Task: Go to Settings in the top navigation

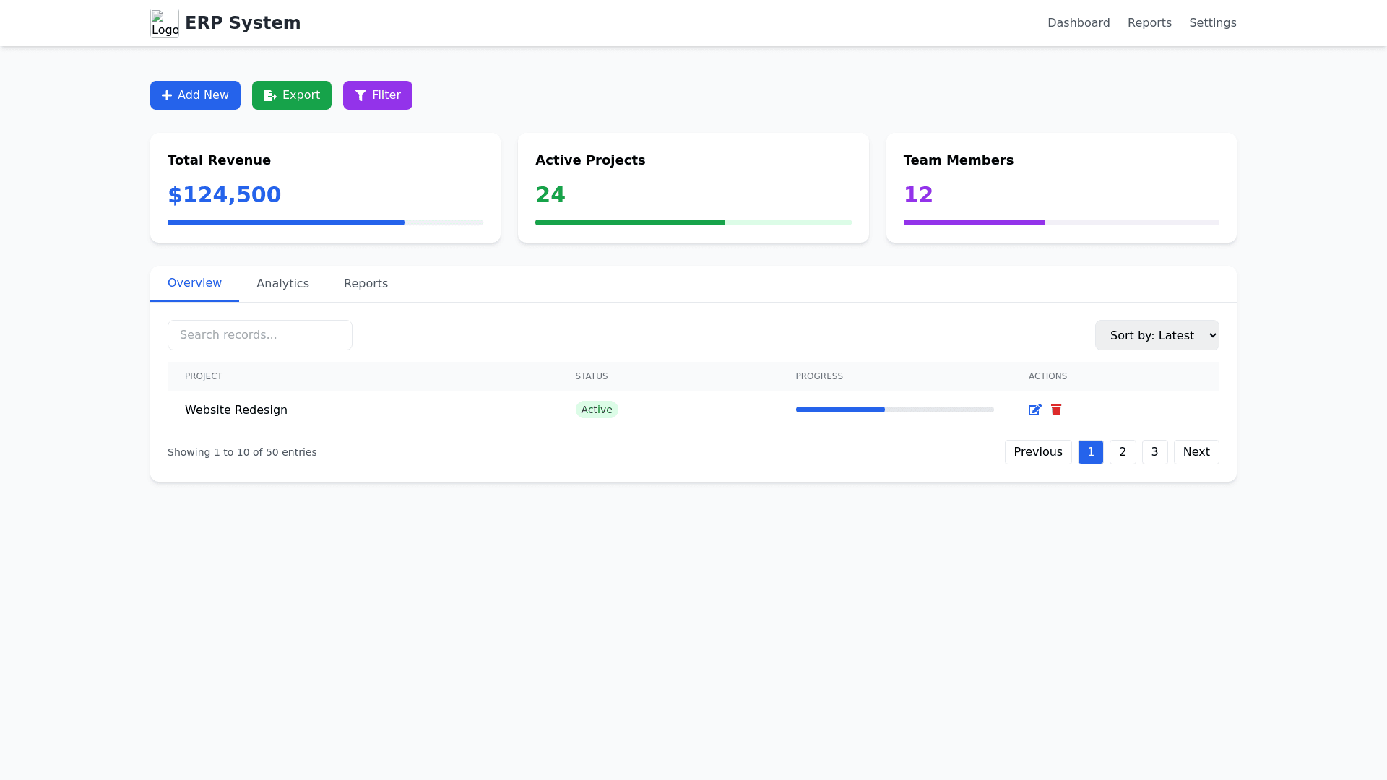Action: (x=1212, y=23)
